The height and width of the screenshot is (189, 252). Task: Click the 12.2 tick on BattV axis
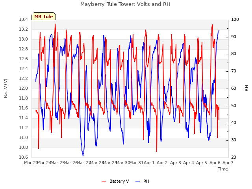pos(24,79)
